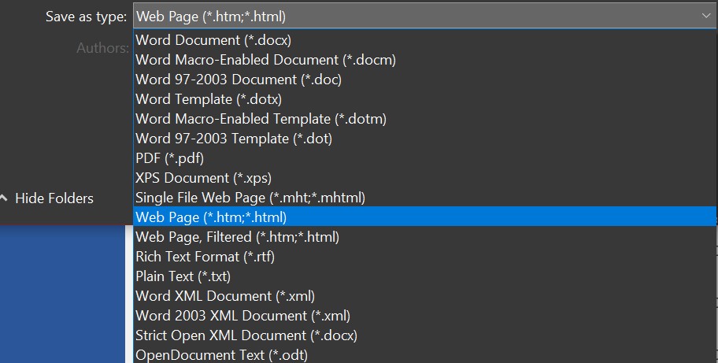Choose Word Macro-Enabled Document (*.docm)
This screenshot has width=718, height=363.
(265, 59)
